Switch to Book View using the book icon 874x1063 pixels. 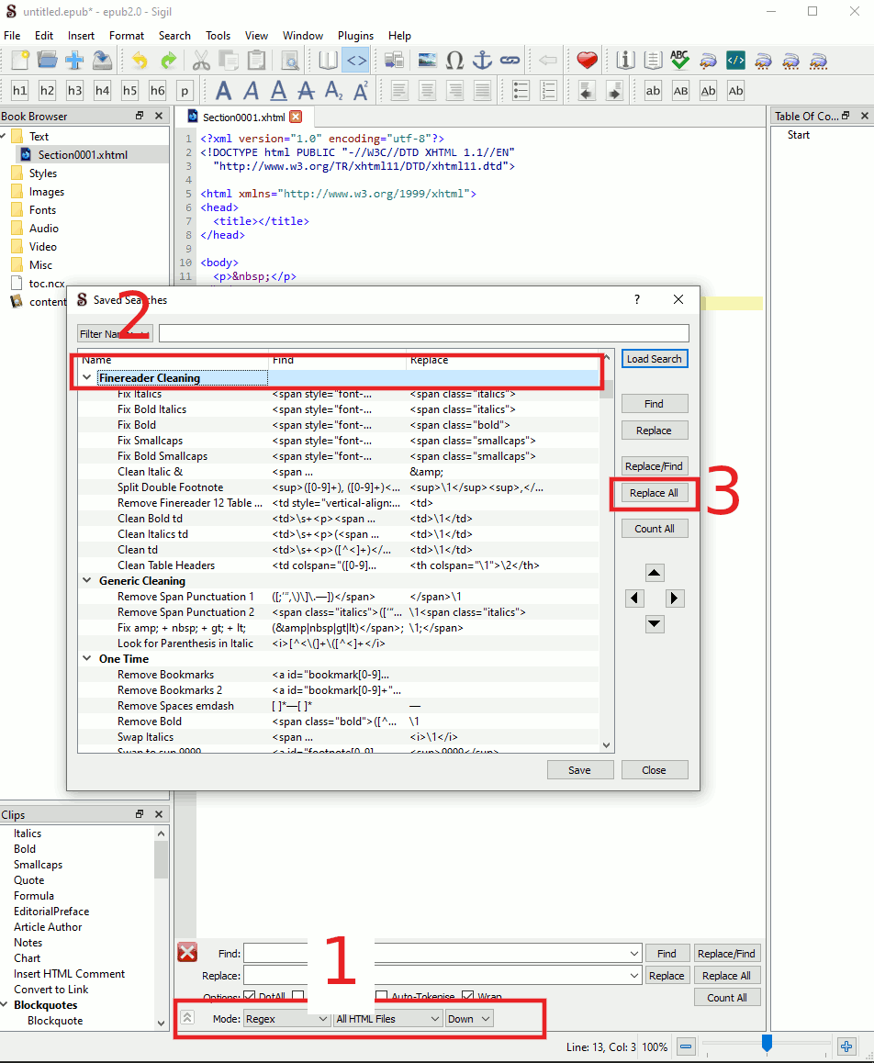328,61
